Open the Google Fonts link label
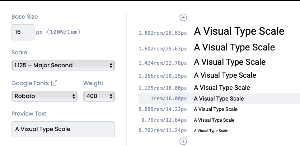 [x=30, y=83]
